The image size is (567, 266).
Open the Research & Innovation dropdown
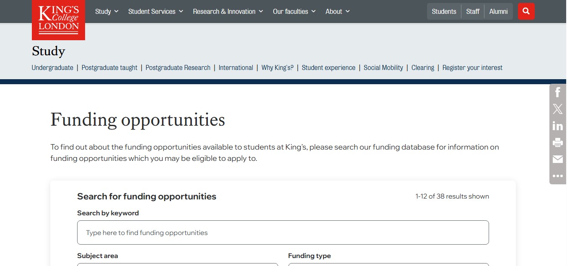tap(228, 11)
